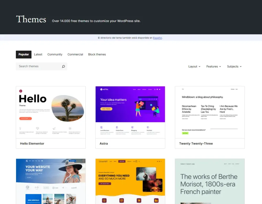Focus the Search themes input field
The image size is (262, 204).
point(38,67)
